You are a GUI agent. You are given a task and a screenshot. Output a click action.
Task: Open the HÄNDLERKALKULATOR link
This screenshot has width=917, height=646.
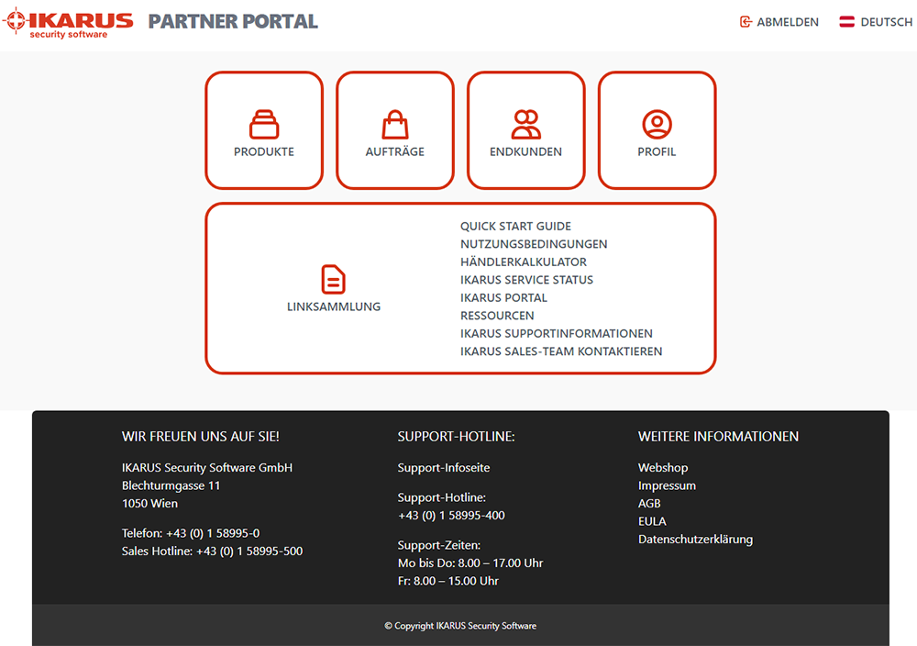pos(524,262)
